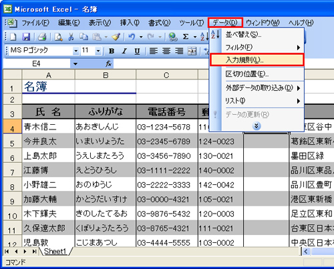Choose 並べ替え(S) in Data menu
334x269 pixels.
tap(257, 35)
